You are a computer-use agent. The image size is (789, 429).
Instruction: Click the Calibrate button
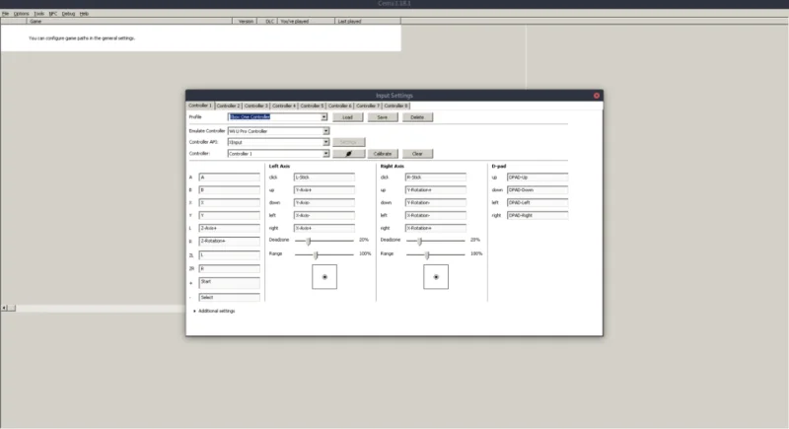click(x=383, y=154)
